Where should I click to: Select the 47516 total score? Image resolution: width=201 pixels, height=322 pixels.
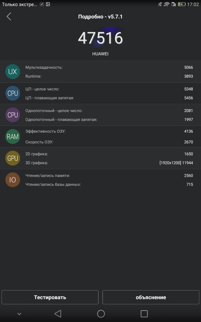click(x=100, y=38)
